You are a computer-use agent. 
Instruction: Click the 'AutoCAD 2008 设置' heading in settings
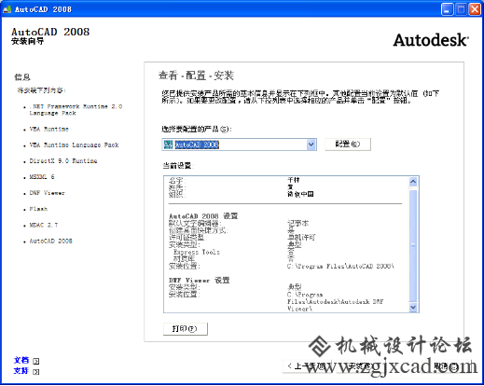pos(203,215)
